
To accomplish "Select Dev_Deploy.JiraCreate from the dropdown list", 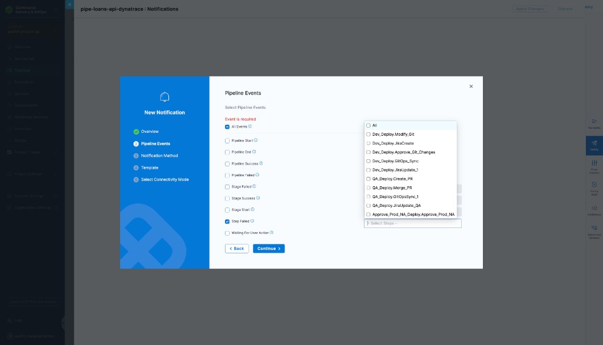I will pos(392,143).
